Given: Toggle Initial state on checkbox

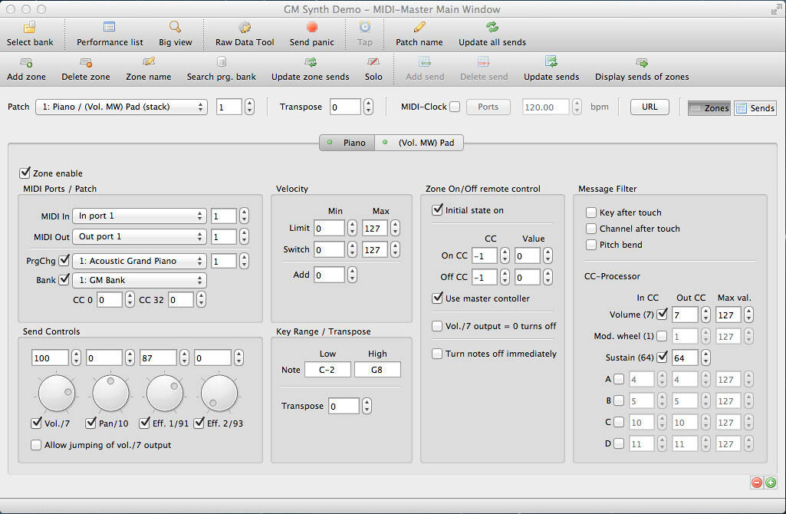Looking at the screenshot, I should 437,209.
